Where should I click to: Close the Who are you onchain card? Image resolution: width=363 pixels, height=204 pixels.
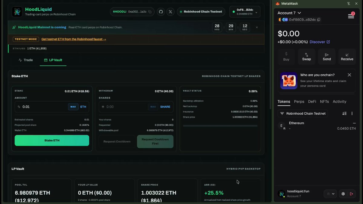[349, 75]
